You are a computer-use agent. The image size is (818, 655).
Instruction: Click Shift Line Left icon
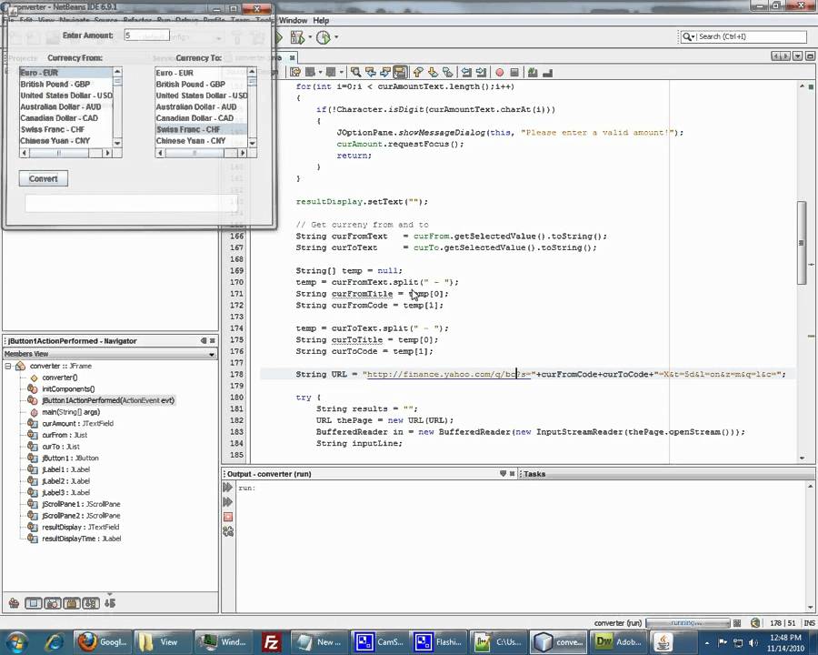pos(466,72)
